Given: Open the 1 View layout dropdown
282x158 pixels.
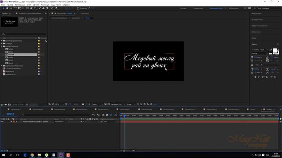Looking at the screenshot, I should 131,104.
